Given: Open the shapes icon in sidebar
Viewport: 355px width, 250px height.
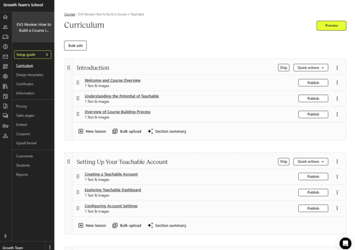Looking at the screenshot, I should click(5, 136).
